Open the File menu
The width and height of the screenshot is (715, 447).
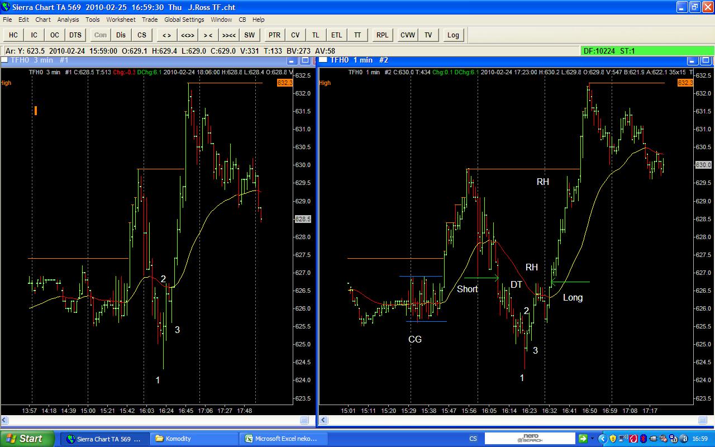pyautogui.click(x=7, y=20)
